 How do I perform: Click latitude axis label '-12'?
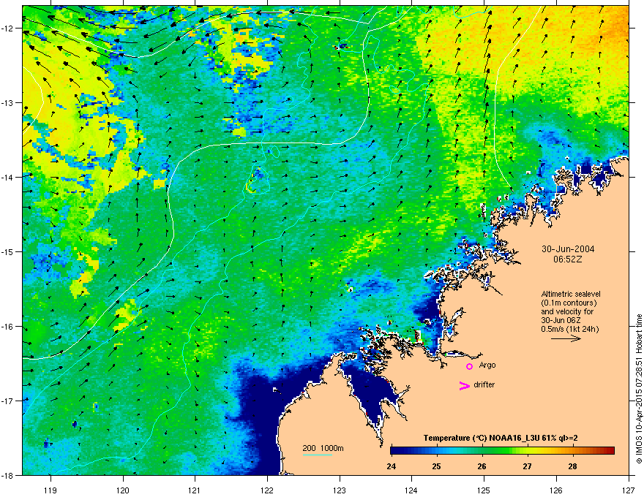pyautogui.click(x=7, y=29)
